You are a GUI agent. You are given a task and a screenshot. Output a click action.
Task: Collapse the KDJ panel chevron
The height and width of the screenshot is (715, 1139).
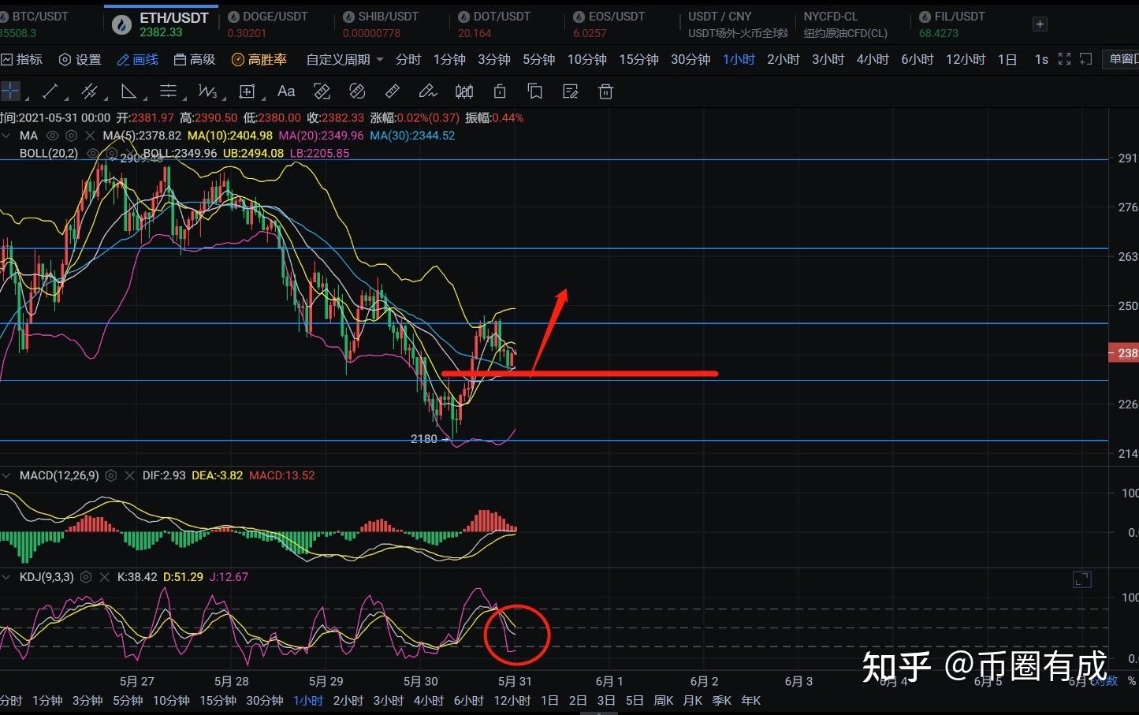7,577
